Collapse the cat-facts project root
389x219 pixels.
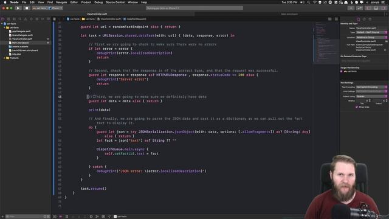pyautogui.click(x=2, y=24)
